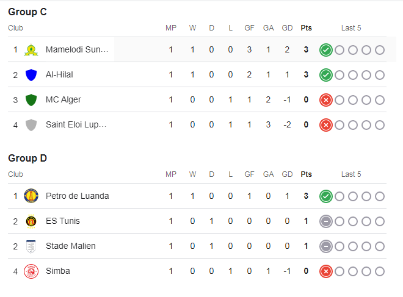The width and height of the screenshot is (403, 297).
Task: Click the Petro de Luanda club crest
Action: tap(31, 196)
